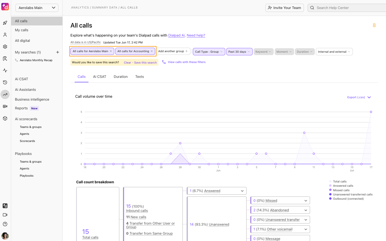Click the phone icon next to View calls

tap(164, 62)
